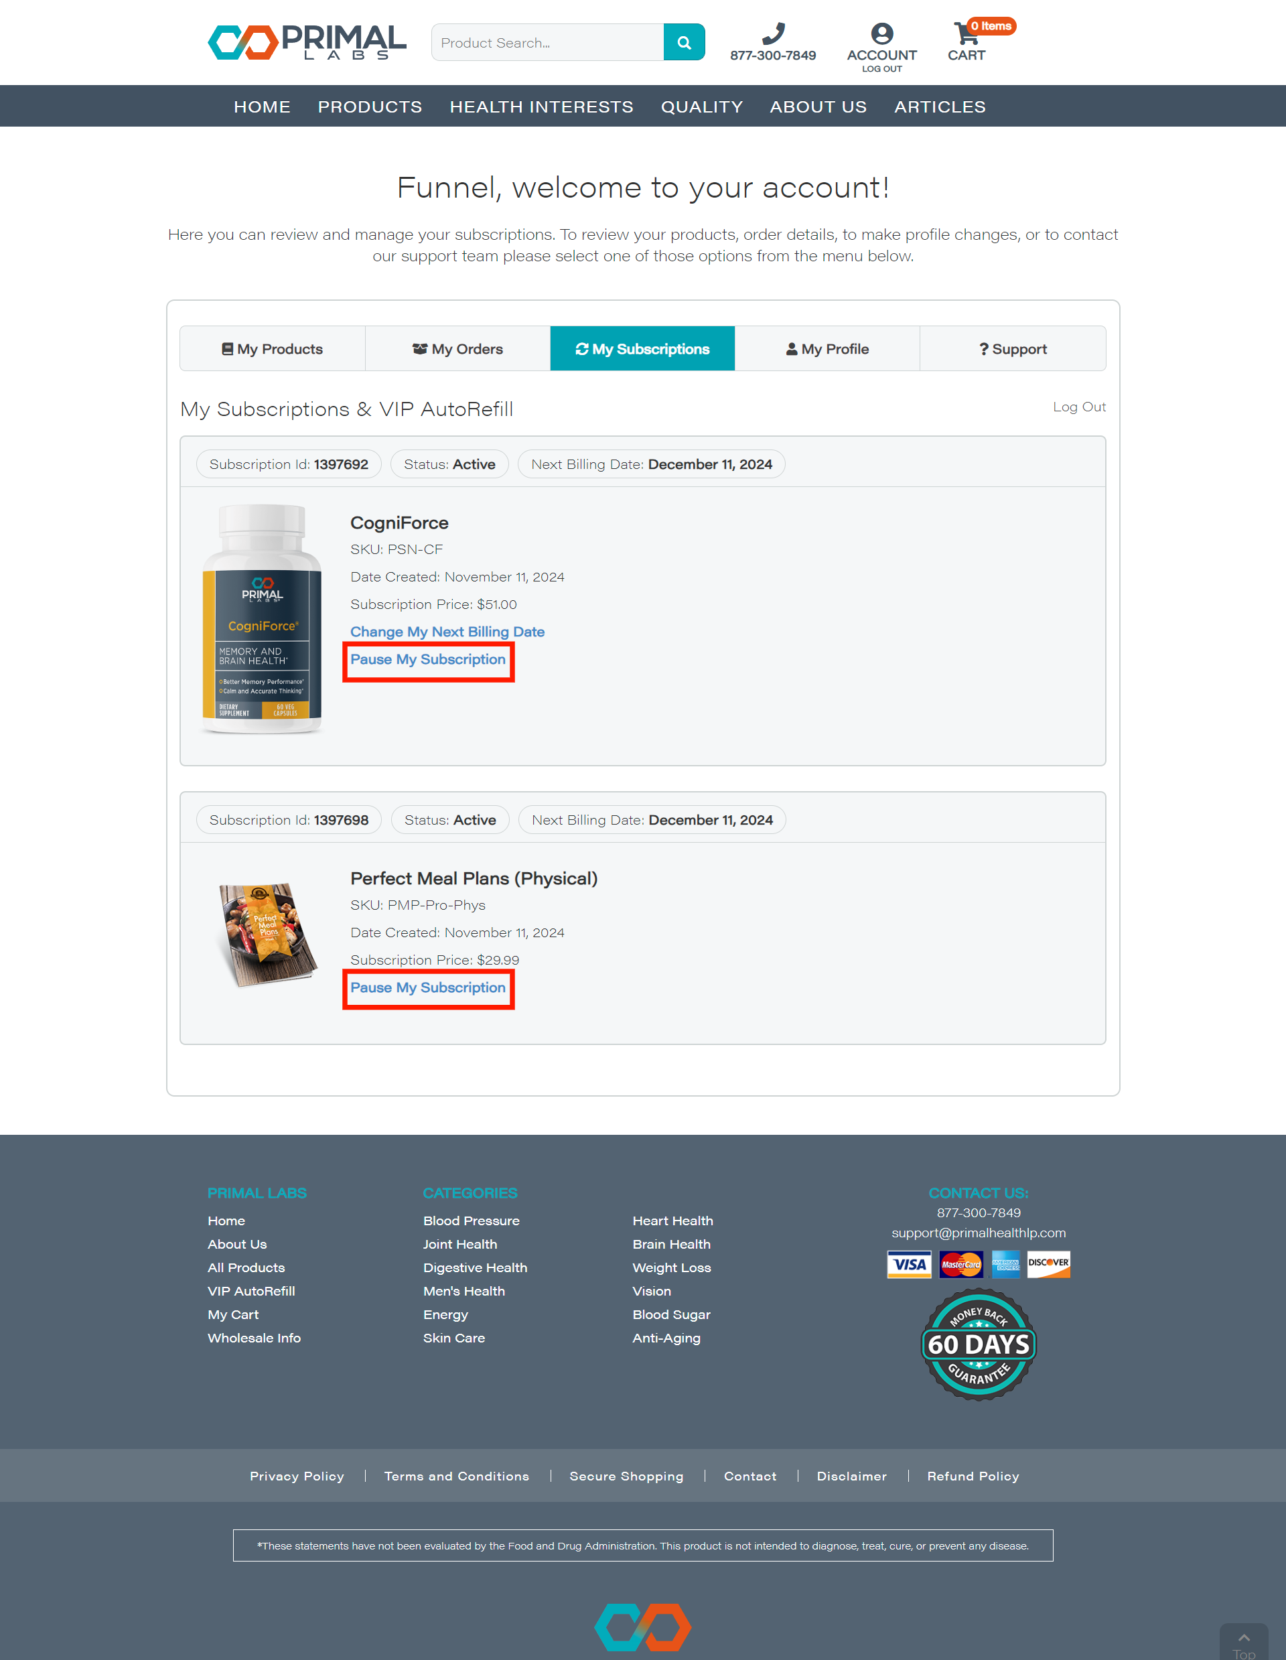Open the My Profile tab

[x=827, y=349]
